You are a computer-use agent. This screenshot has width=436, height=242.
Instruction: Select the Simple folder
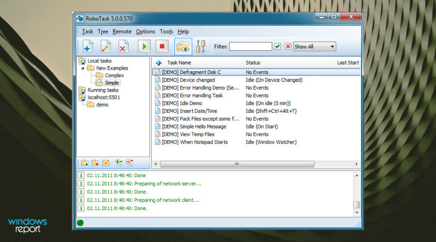coord(112,82)
